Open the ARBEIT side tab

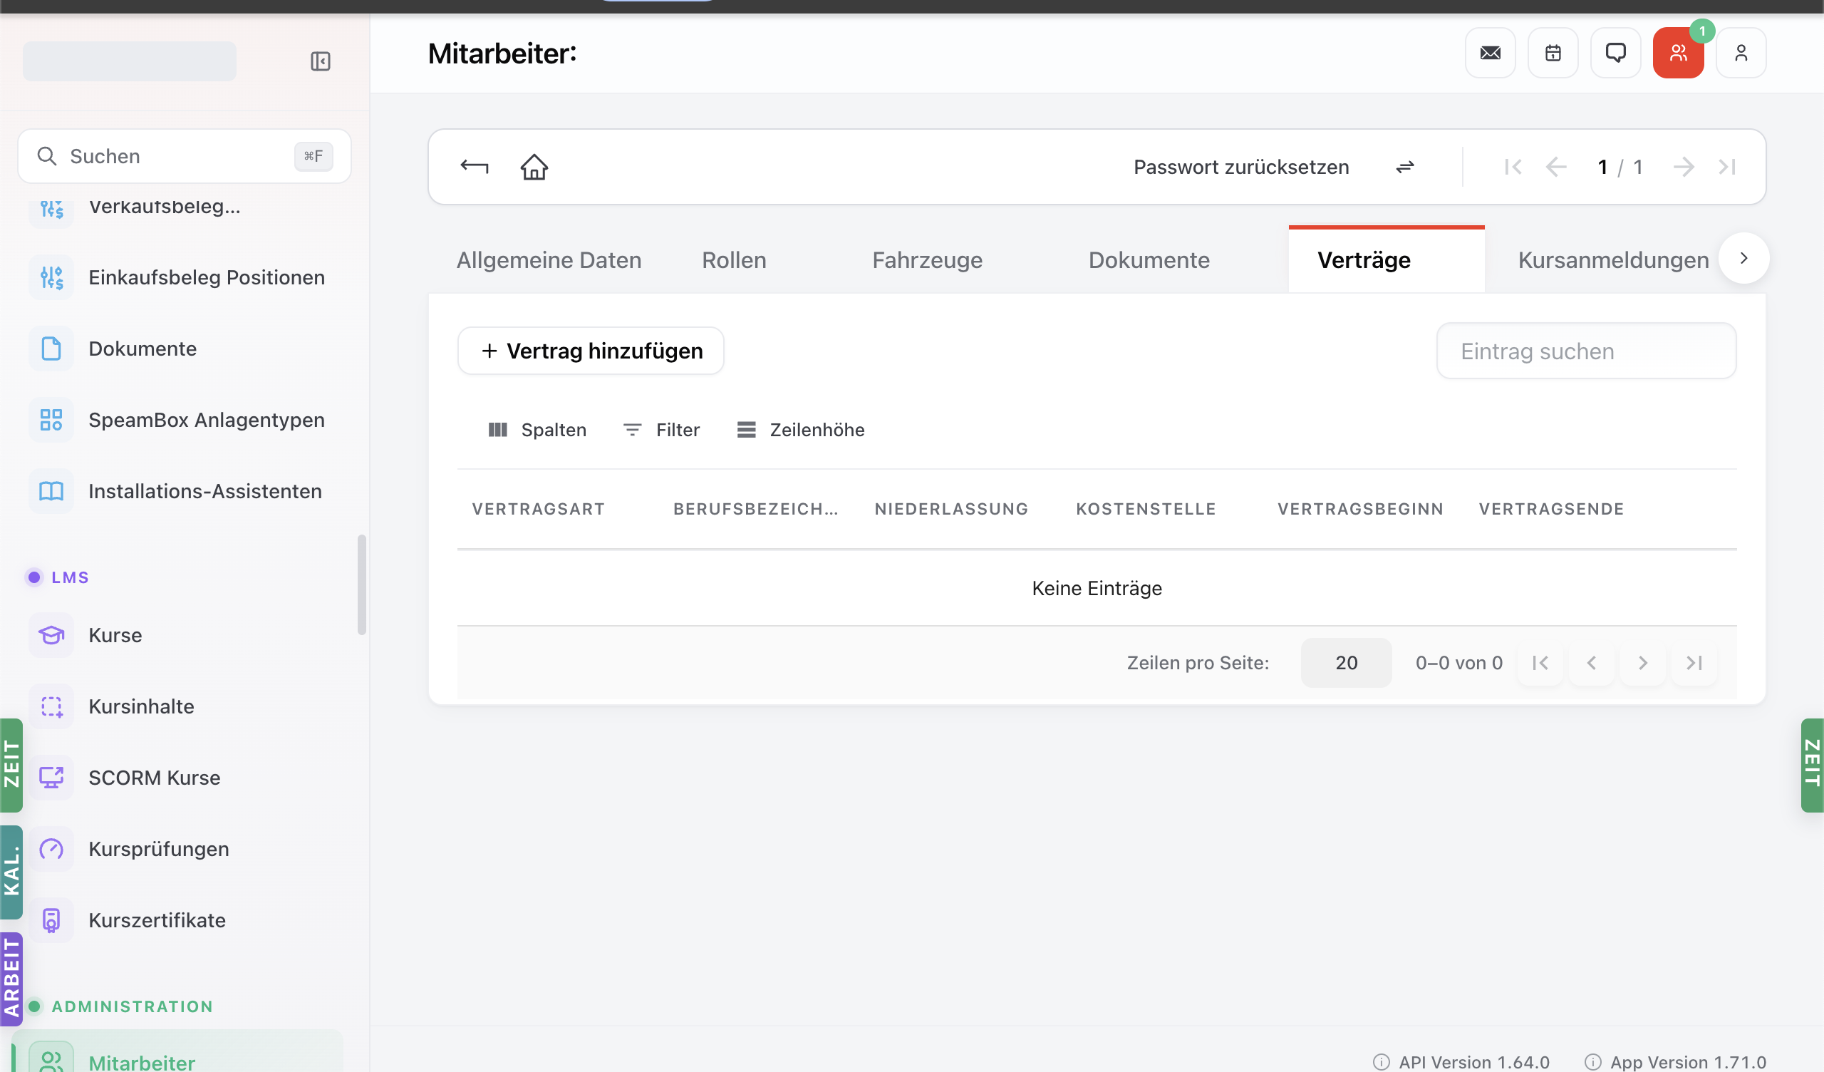11,979
